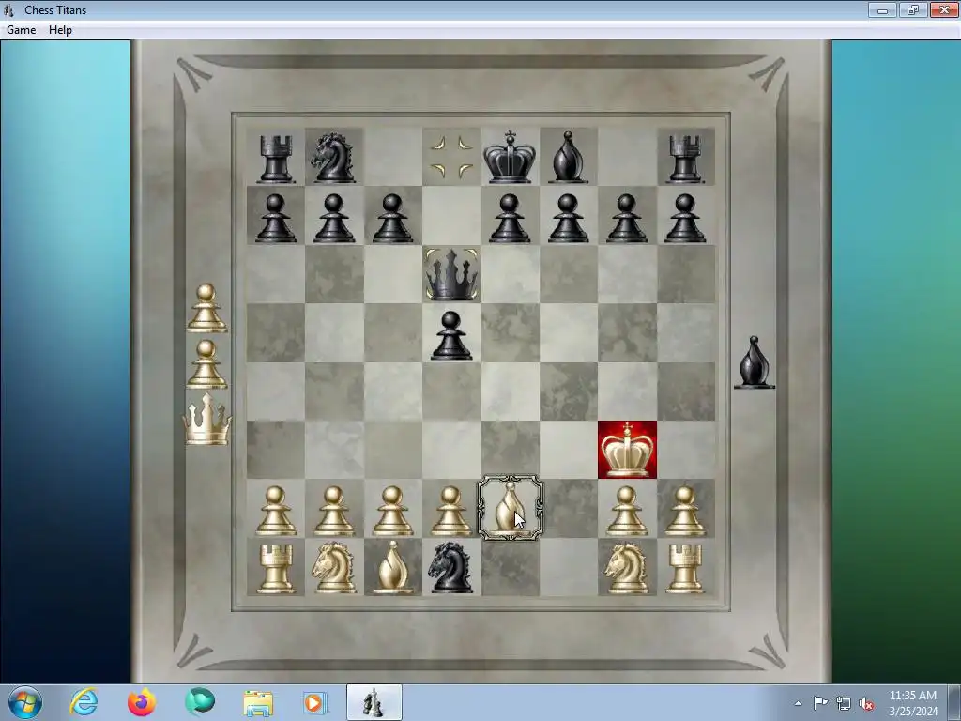The image size is (961, 721).
Task: Select the black rook in the top-left corner
Action: click(x=275, y=159)
